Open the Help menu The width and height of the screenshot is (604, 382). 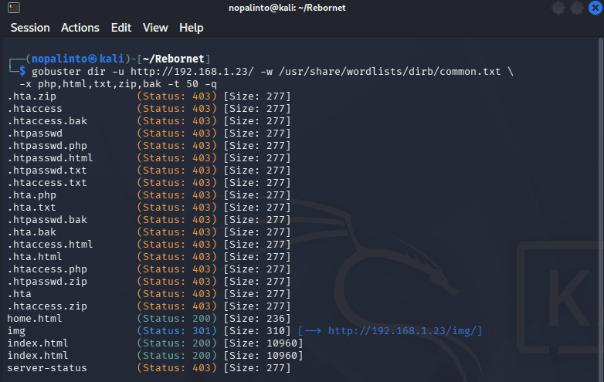(x=191, y=28)
